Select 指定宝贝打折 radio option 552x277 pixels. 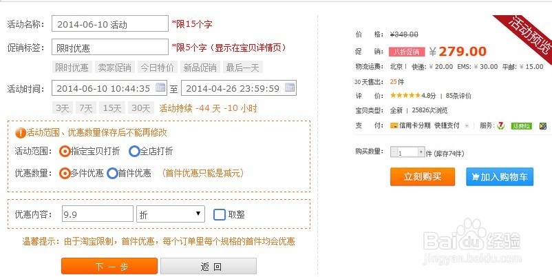tap(65, 151)
